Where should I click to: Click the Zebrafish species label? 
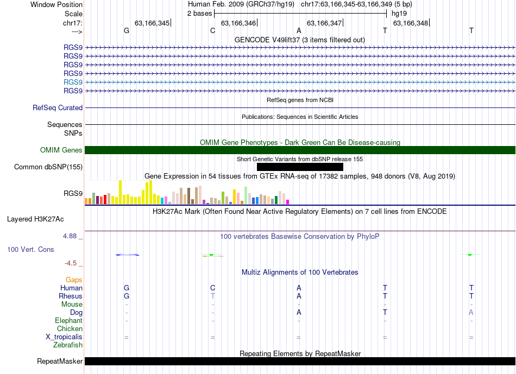tap(68, 345)
